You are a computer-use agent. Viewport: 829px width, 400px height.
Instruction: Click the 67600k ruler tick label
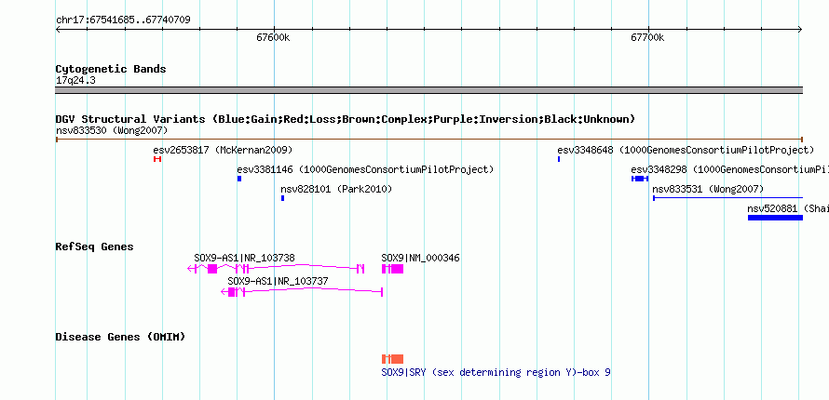pos(273,37)
